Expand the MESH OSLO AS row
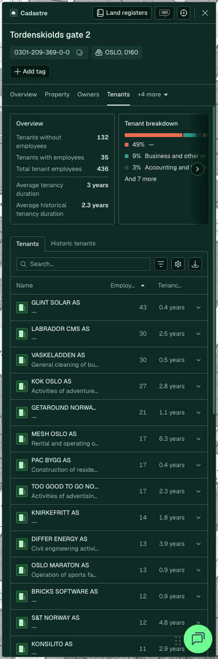Viewport: 218px width, 659px height. (x=198, y=439)
